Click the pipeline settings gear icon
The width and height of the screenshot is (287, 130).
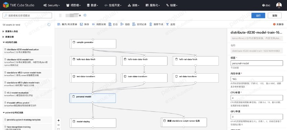[x=85, y=15]
